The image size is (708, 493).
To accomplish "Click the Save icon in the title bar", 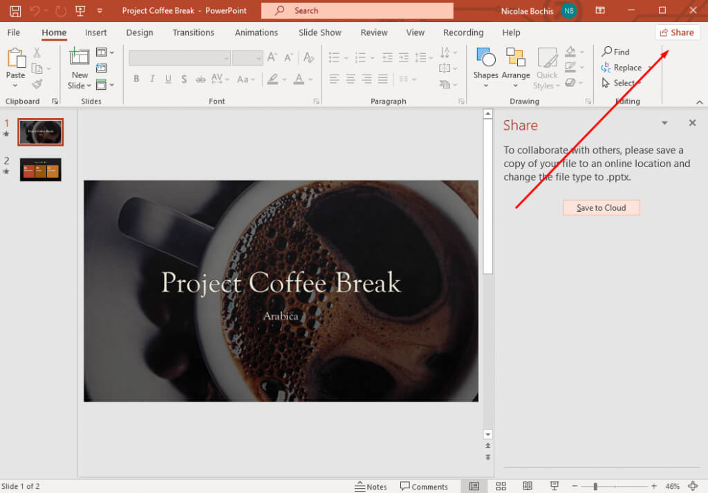I will point(15,10).
